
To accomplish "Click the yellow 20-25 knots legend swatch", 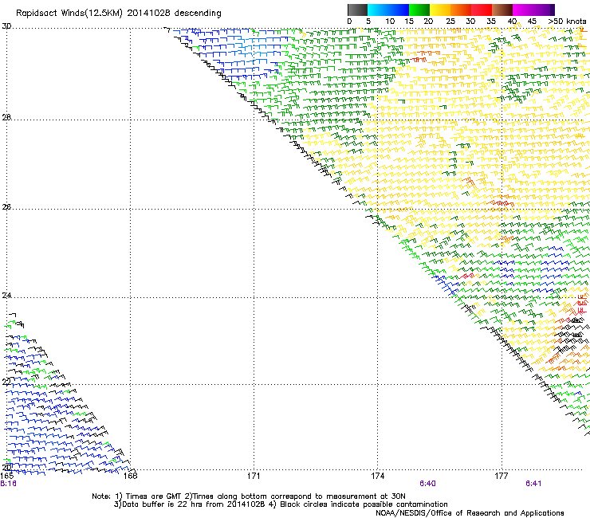I will [440, 10].
